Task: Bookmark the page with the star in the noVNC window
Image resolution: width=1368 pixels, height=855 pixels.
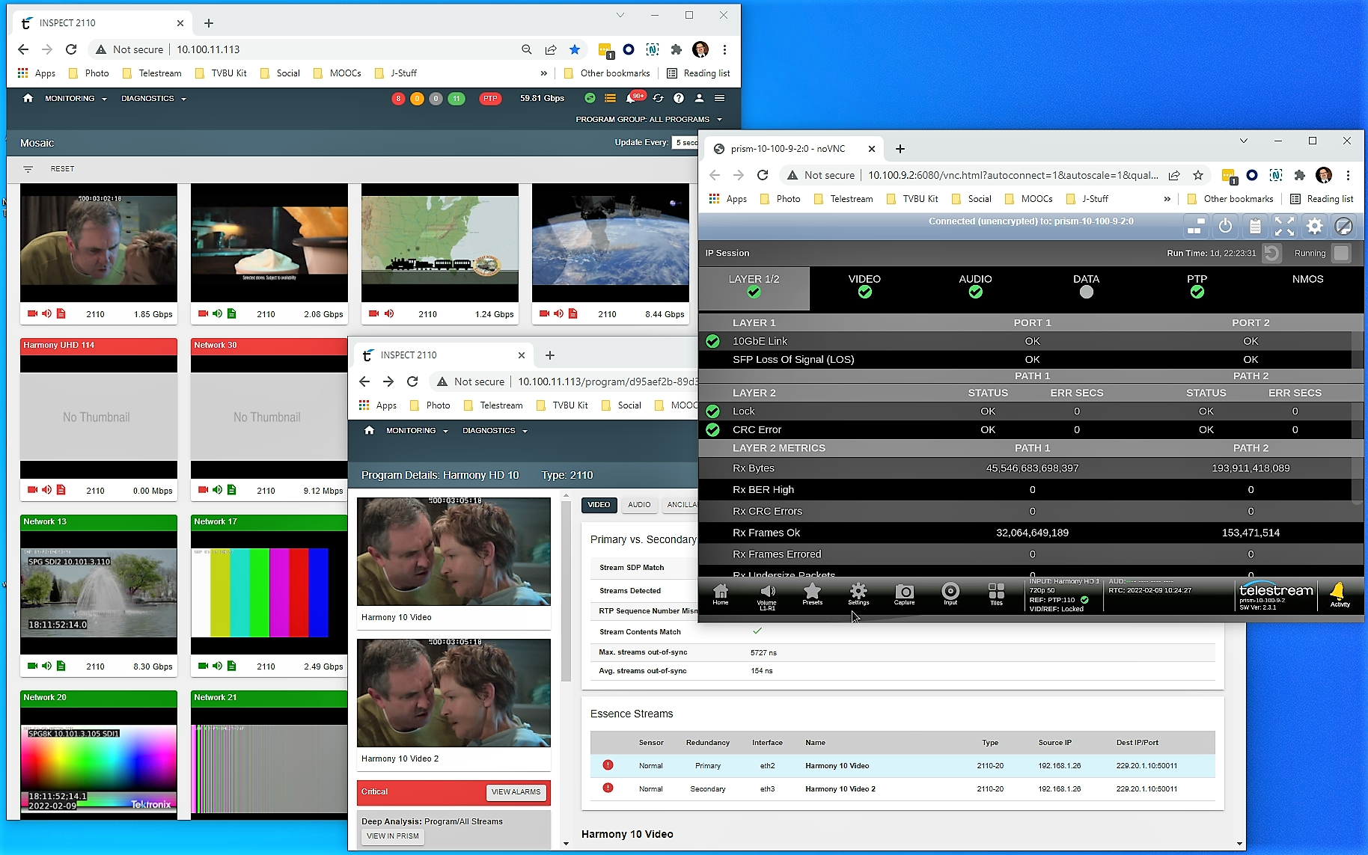Action: (1198, 175)
